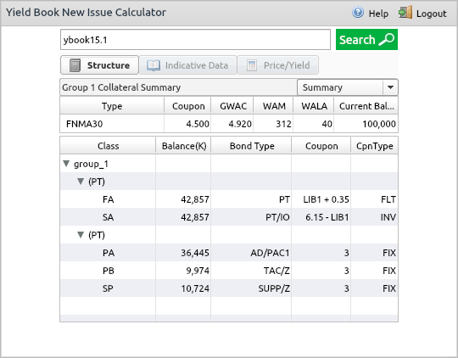This screenshot has height=358, width=458.
Task: Click the Logout link
Action: click(x=431, y=14)
